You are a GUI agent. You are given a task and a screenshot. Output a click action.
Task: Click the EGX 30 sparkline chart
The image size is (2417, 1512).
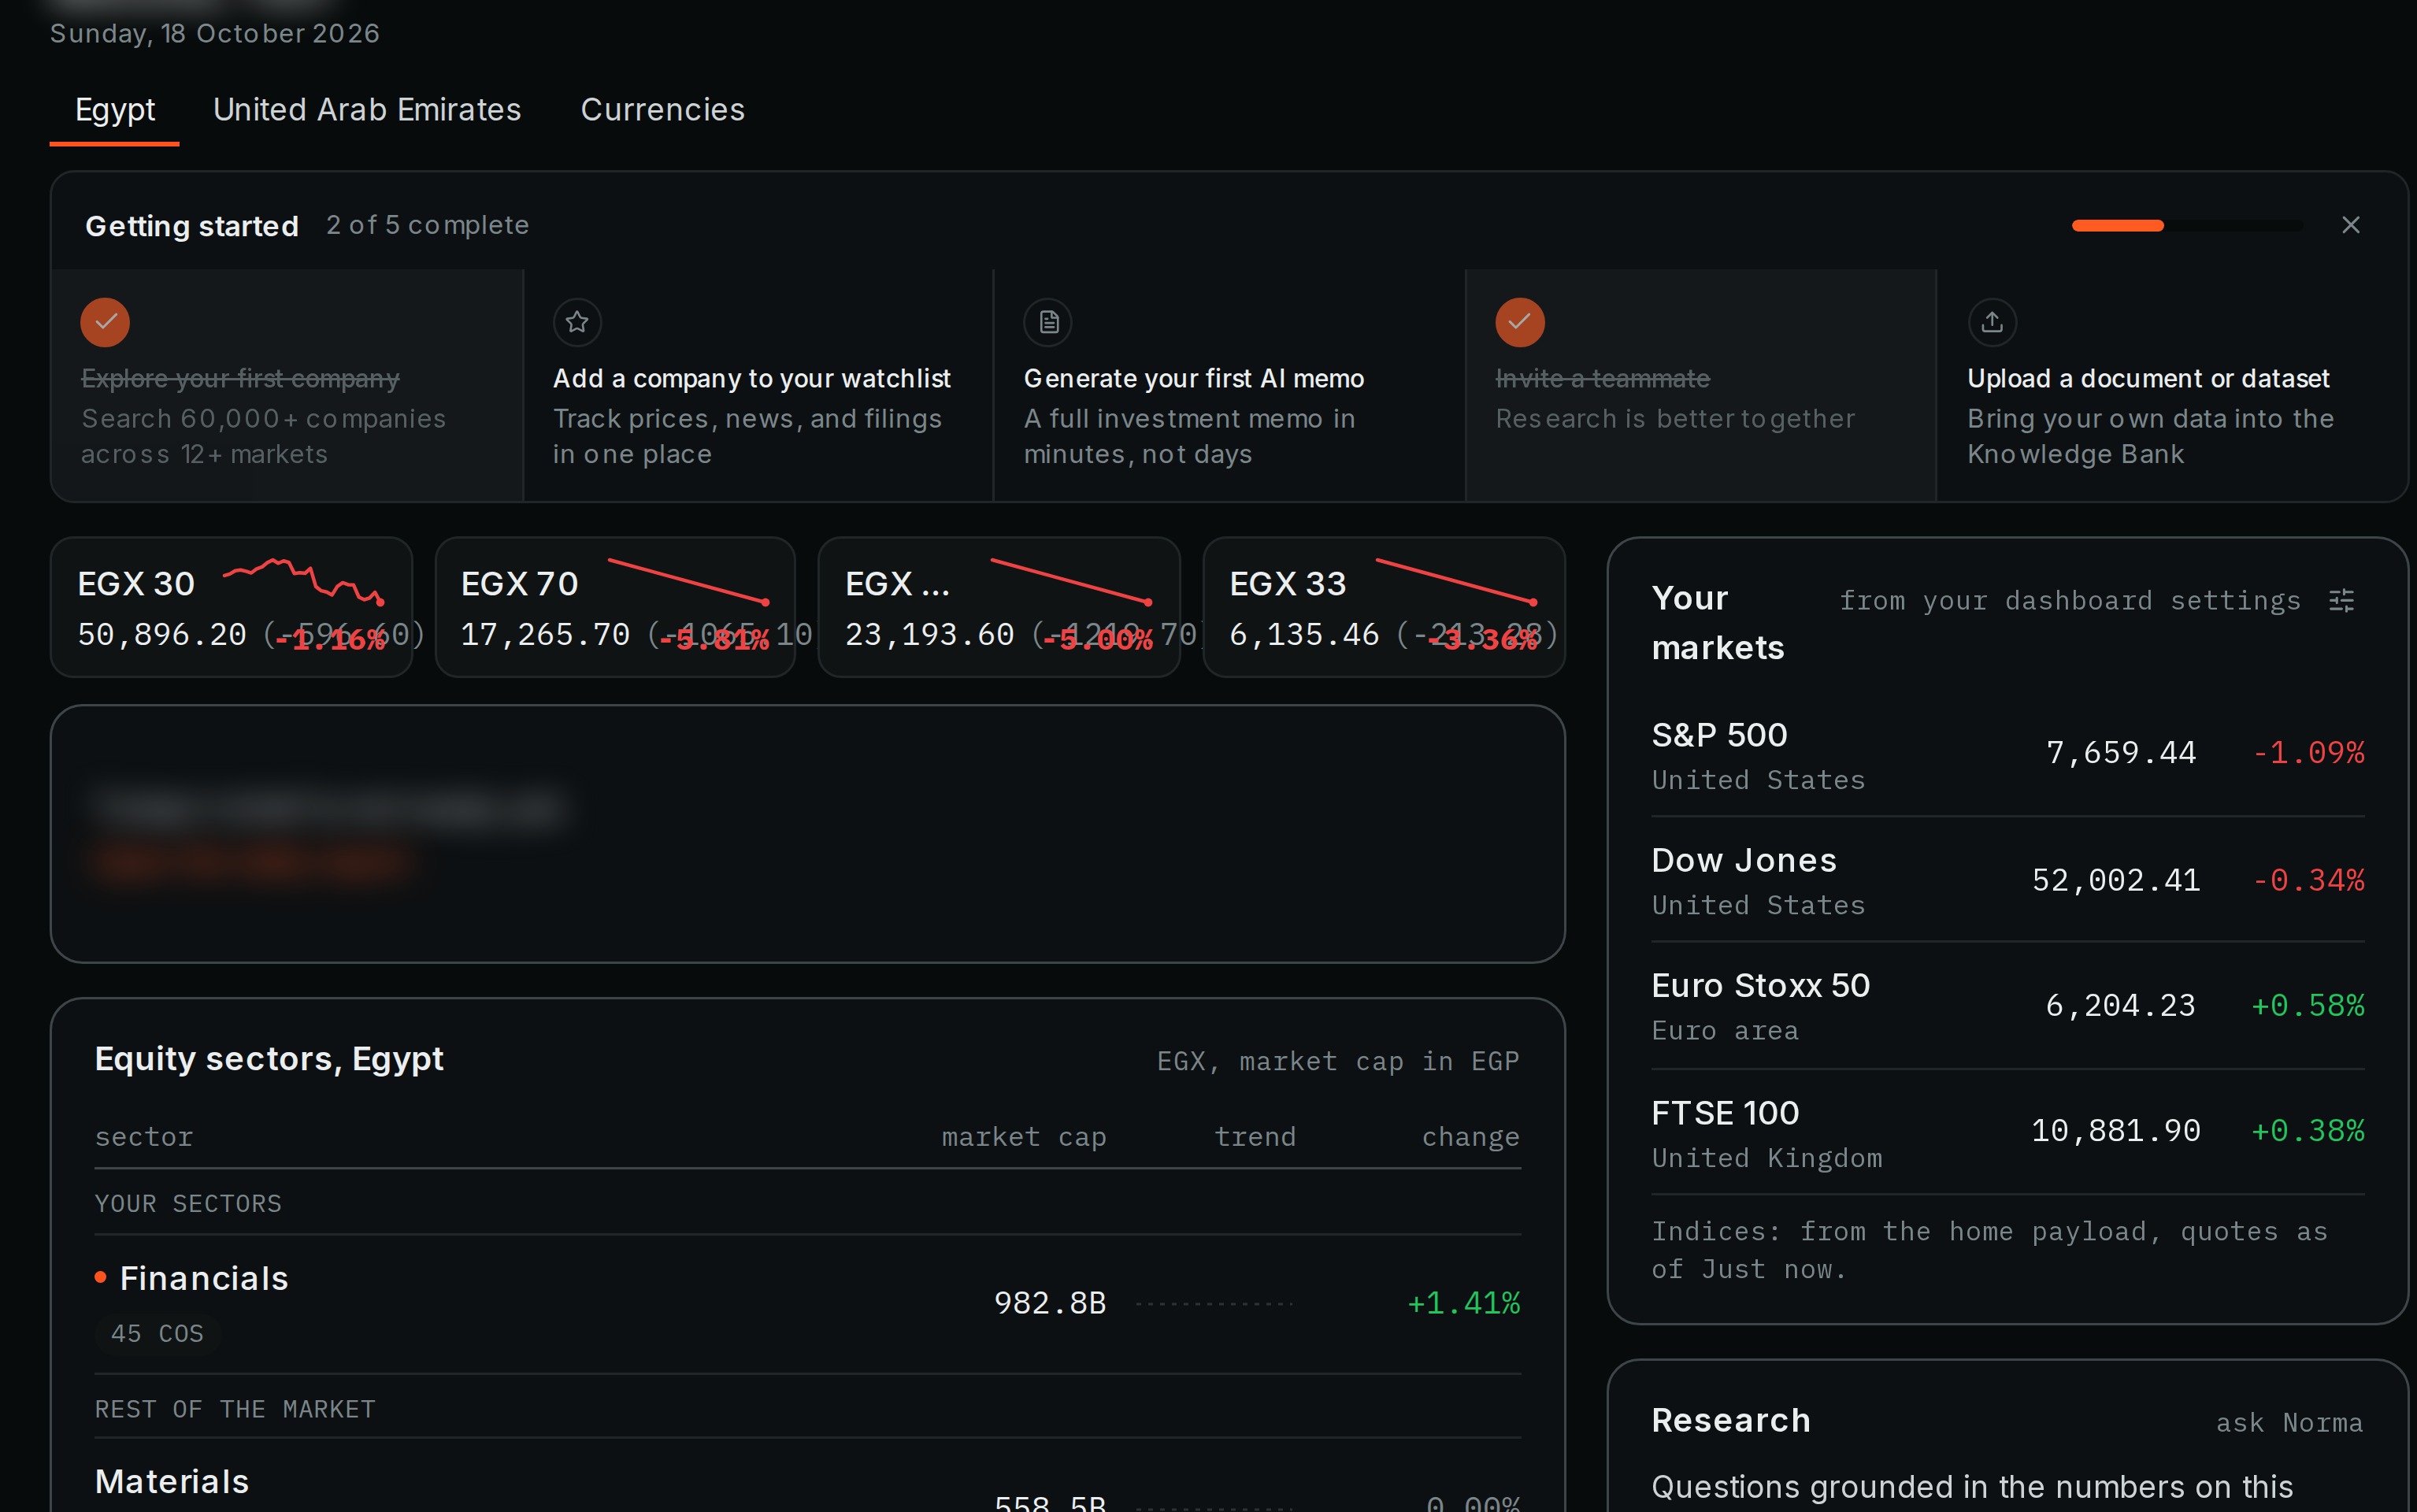(x=304, y=582)
